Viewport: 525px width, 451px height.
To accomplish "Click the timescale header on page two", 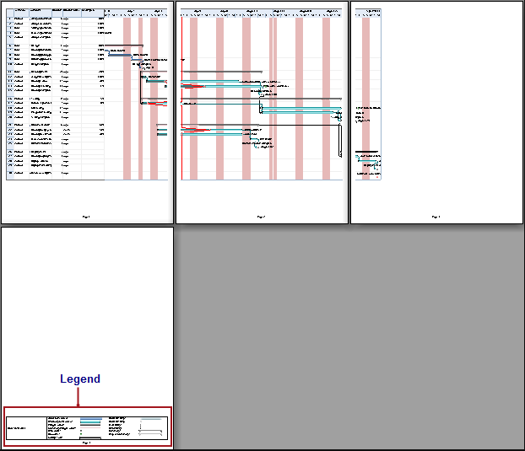I will pos(262,13).
